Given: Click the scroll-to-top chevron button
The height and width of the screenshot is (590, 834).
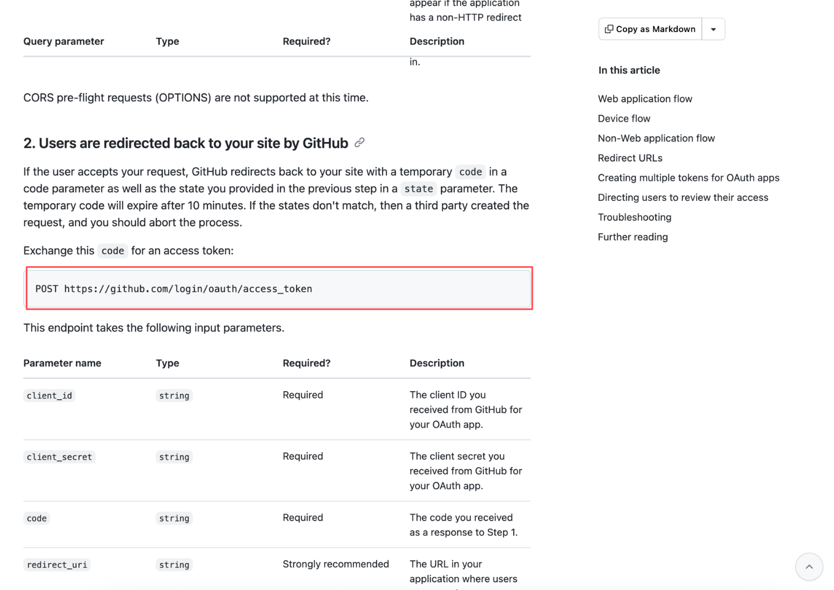Looking at the screenshot, I should click(x=809, y=567).
